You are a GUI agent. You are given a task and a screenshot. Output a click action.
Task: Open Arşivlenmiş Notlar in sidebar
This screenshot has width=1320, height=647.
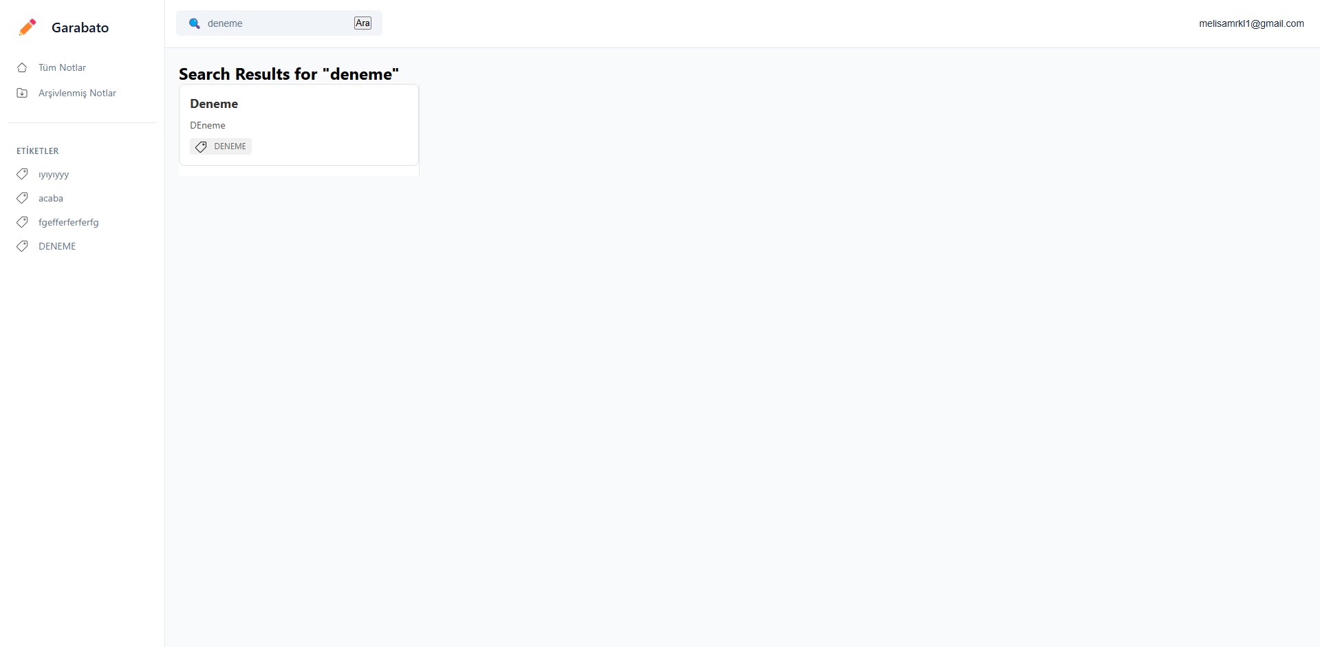pyautogui.click(x=77, y=93)
